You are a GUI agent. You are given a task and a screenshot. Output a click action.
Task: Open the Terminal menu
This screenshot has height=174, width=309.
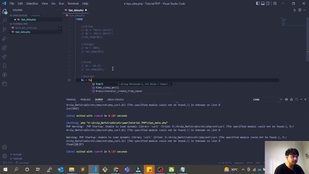coord(73,3)
